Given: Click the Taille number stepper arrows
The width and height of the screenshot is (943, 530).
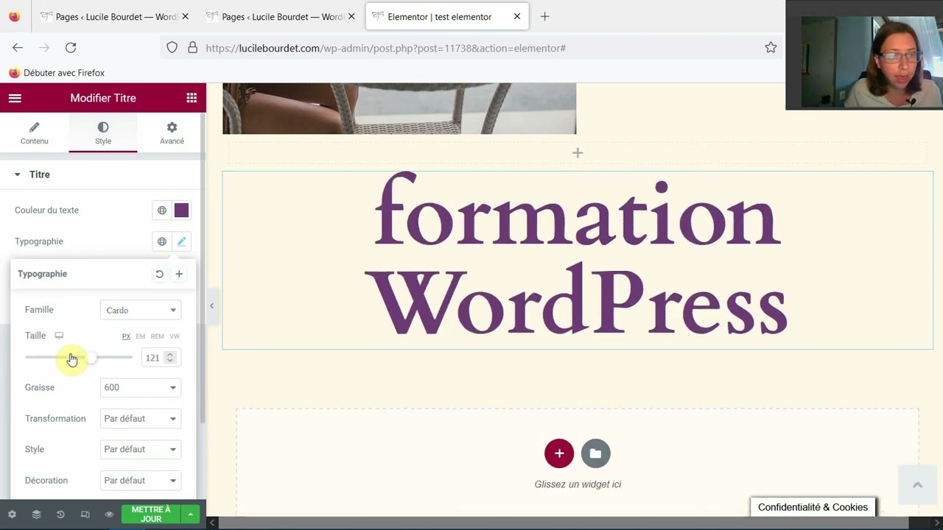Looking at the screenshot, I should [170, 358].
